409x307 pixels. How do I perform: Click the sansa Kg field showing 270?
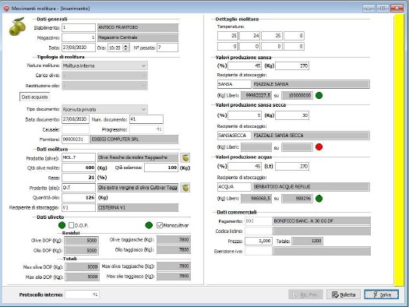292,65
